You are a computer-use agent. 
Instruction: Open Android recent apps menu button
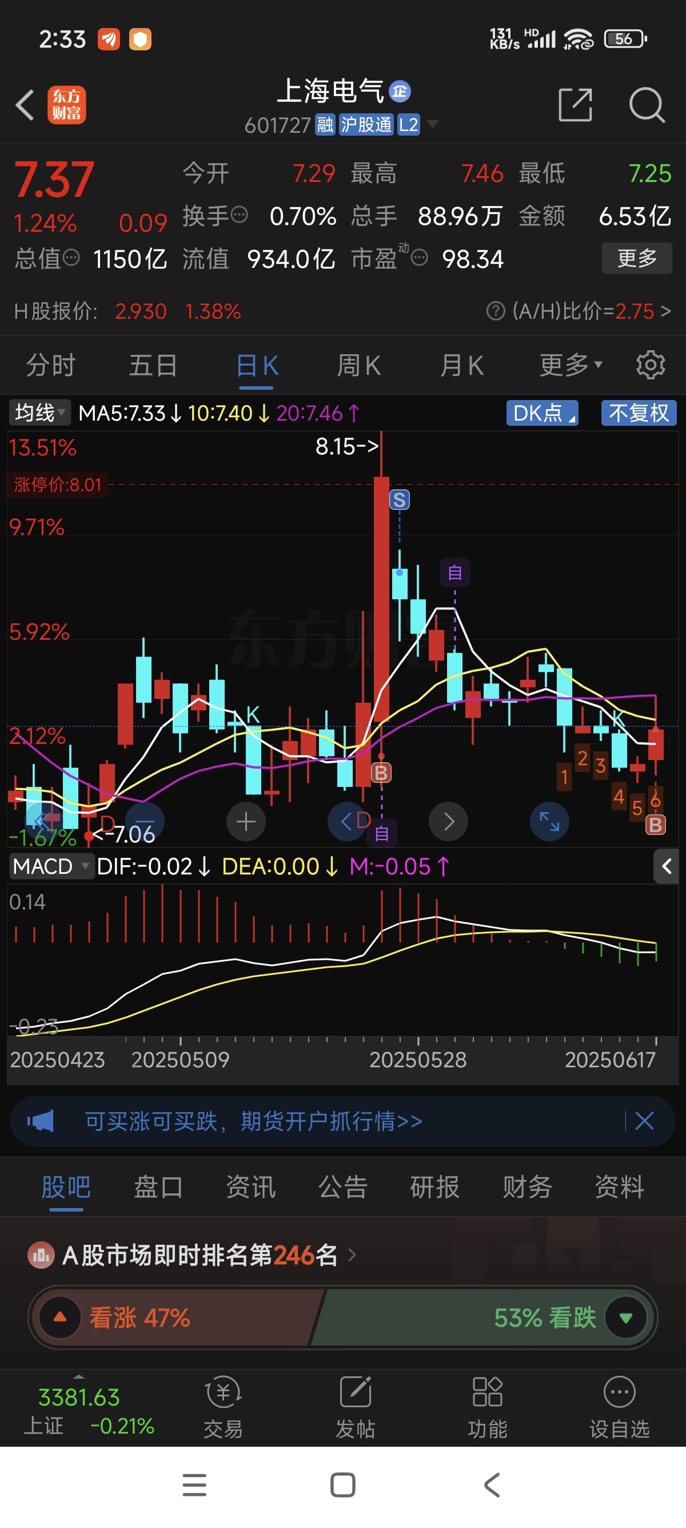[194, 1484]
